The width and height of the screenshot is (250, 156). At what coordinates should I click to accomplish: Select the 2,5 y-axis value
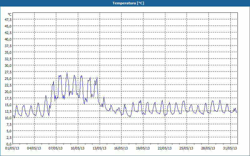(9, 138)
